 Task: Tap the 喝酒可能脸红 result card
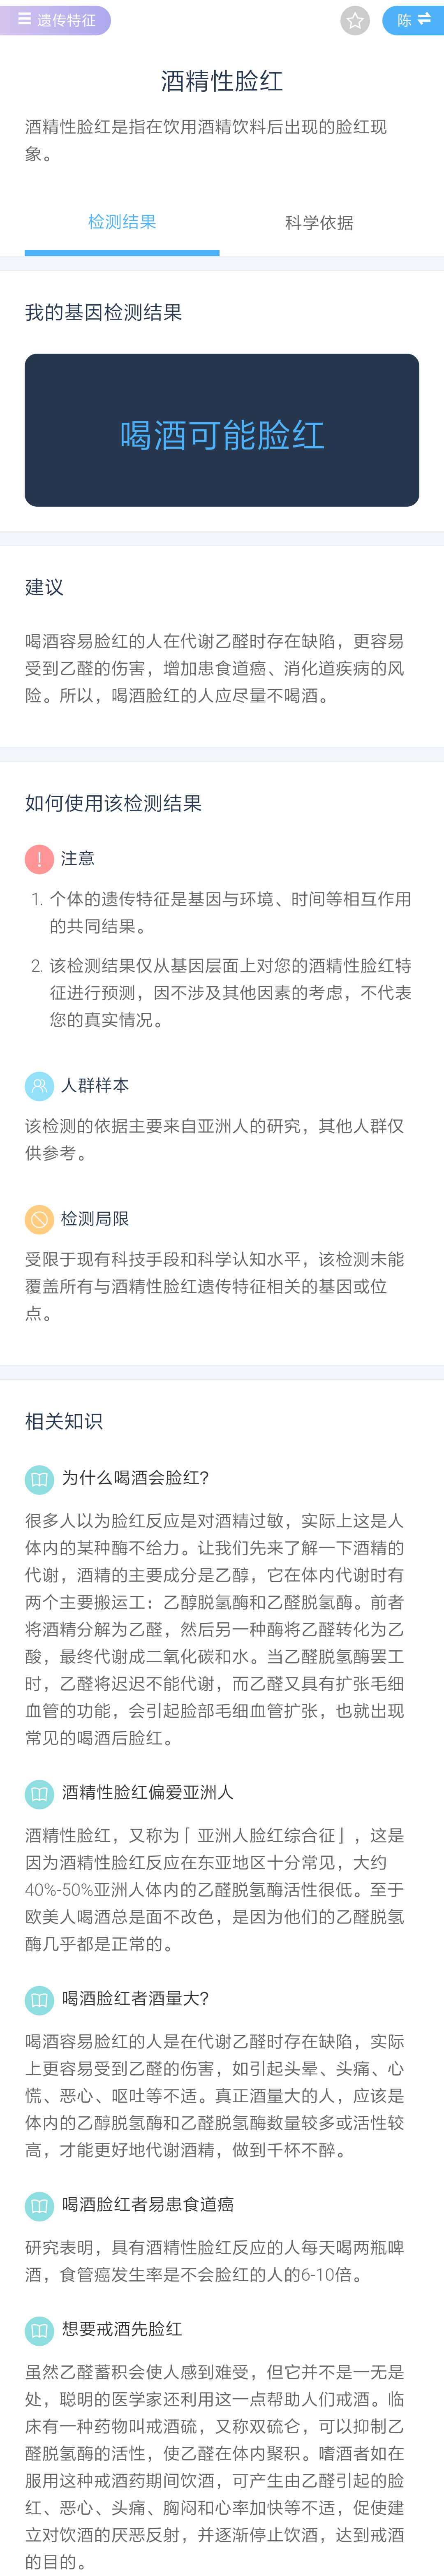(x=222, y=430)
